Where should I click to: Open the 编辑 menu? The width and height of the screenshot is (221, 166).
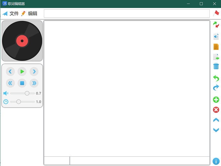pos(33,14)
